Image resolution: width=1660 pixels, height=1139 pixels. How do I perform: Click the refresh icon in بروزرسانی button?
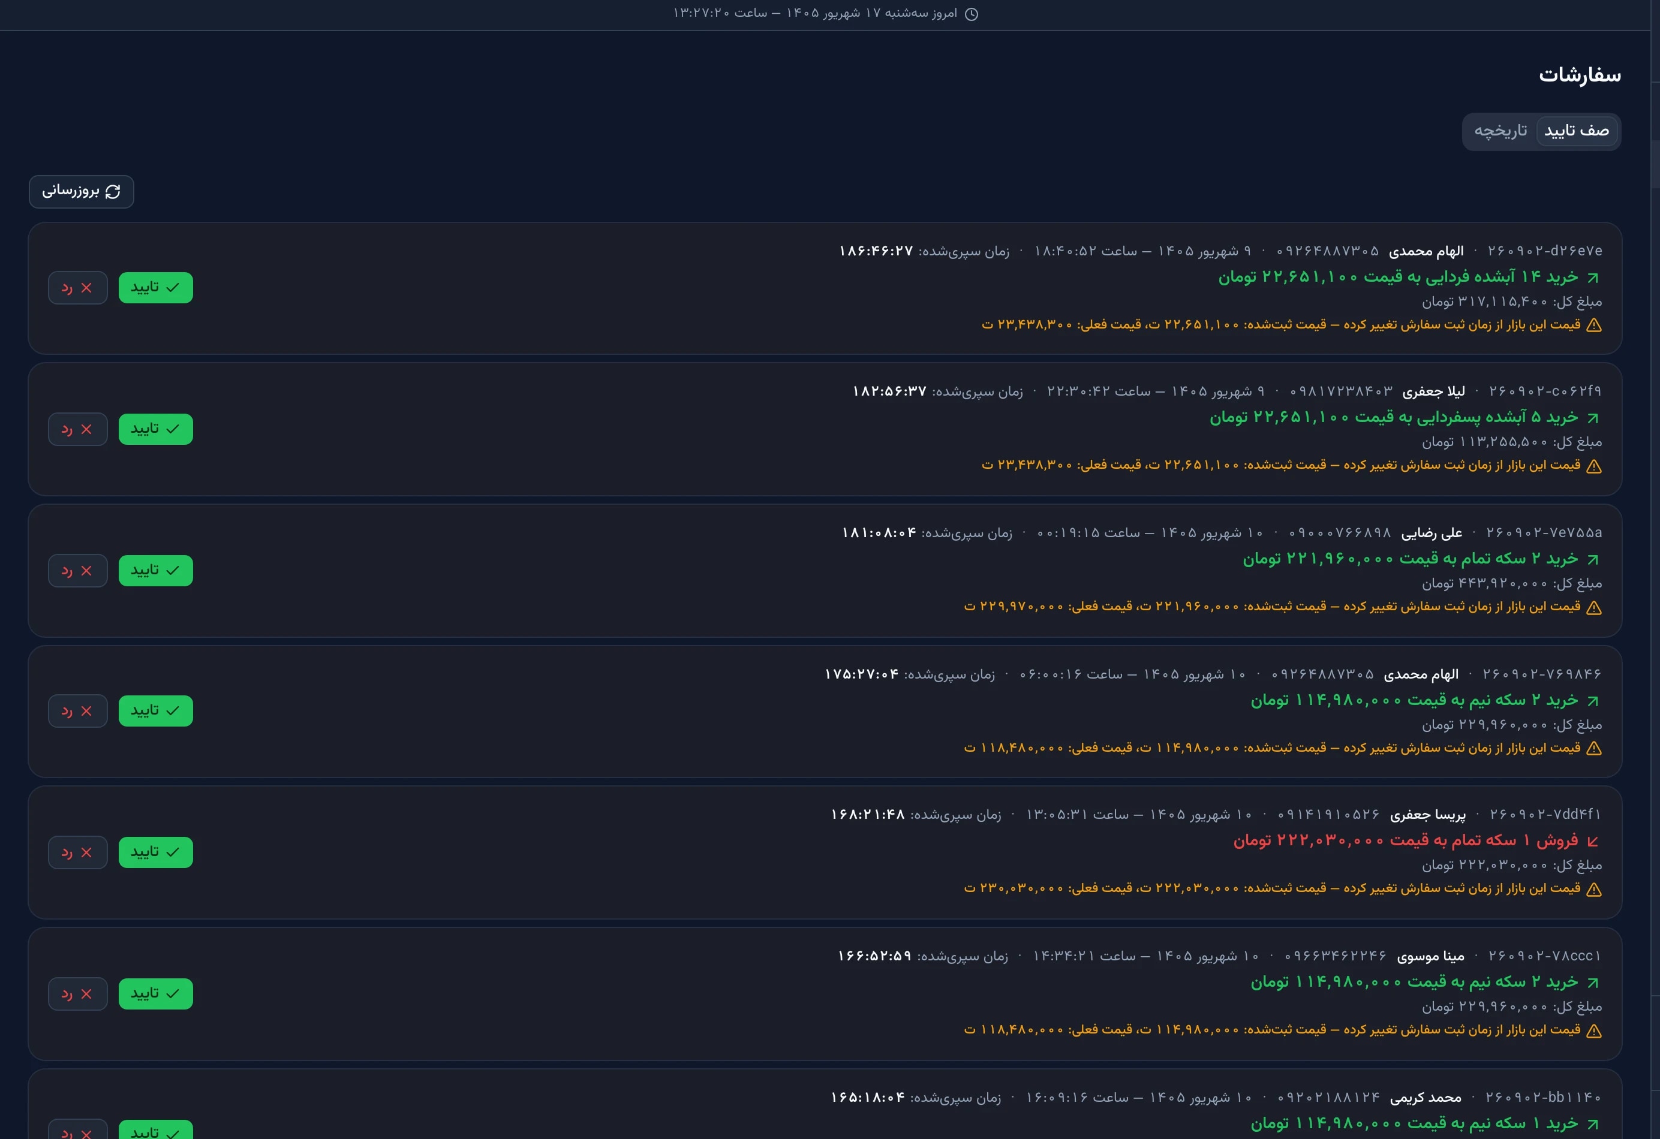coord(113,191)
